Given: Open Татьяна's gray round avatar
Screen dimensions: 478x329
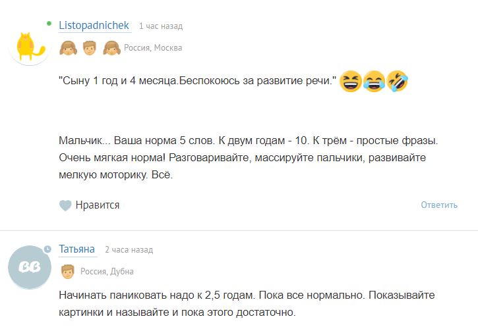Looking at the screenshot, I should coord(29,268).
